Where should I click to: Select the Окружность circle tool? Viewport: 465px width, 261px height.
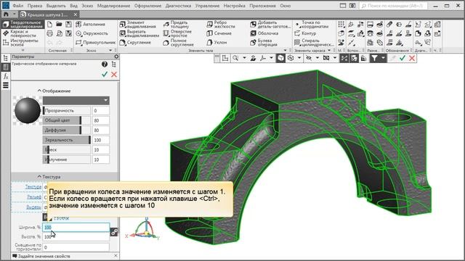[x=92, y=33]
